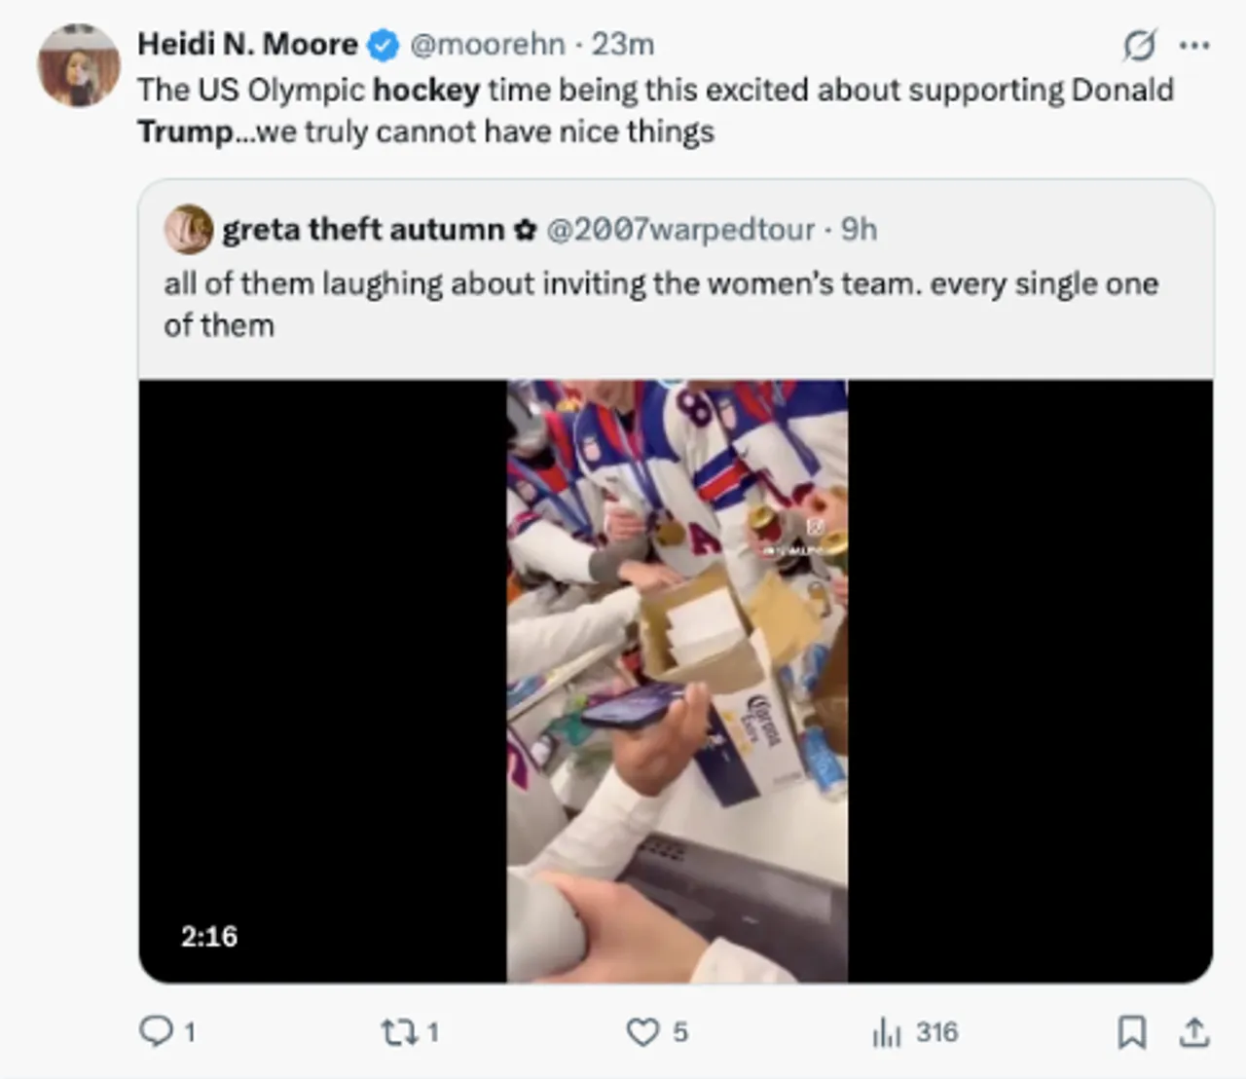1246x1079 pixels.
Task: Open the @moorehn handle link
Action: tap(487, 45)
